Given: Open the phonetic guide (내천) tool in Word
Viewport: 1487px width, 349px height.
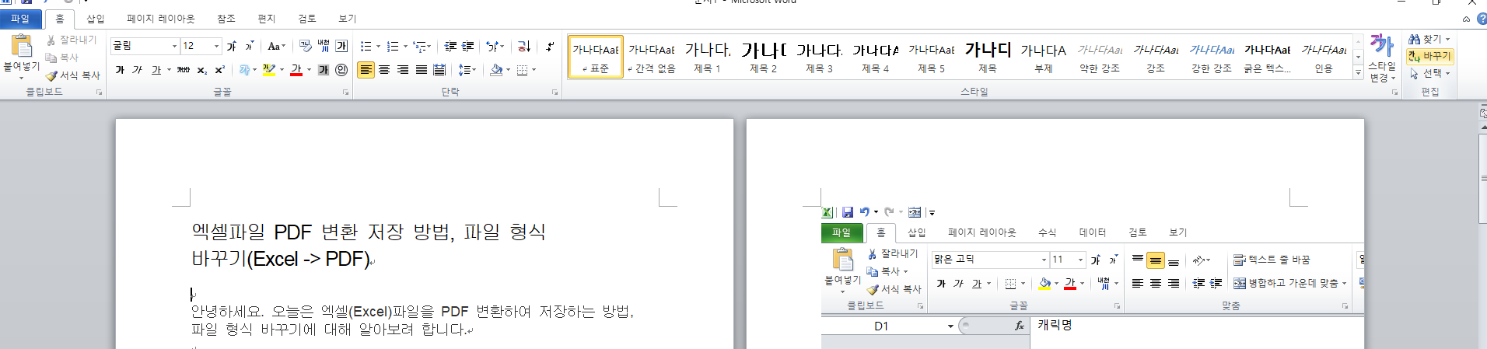Looking at the screenshot, I should pos(323,46).
